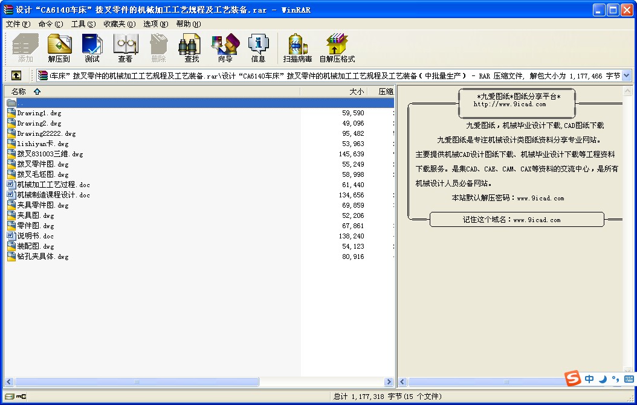The height and width of the screenshot is (405, 637).
Task: Click the size value 138,240
Action: click(x=351, y=236)
